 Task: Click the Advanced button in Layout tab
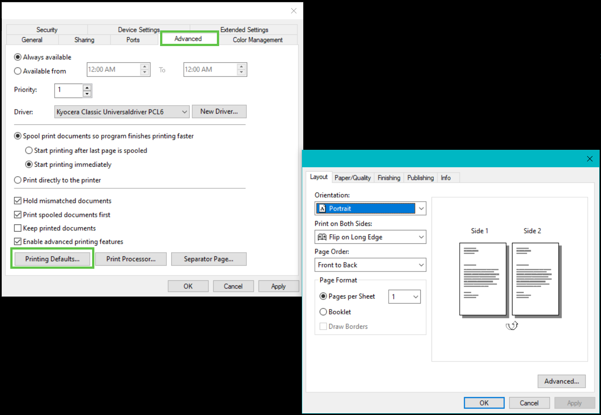tap(561, 381)
